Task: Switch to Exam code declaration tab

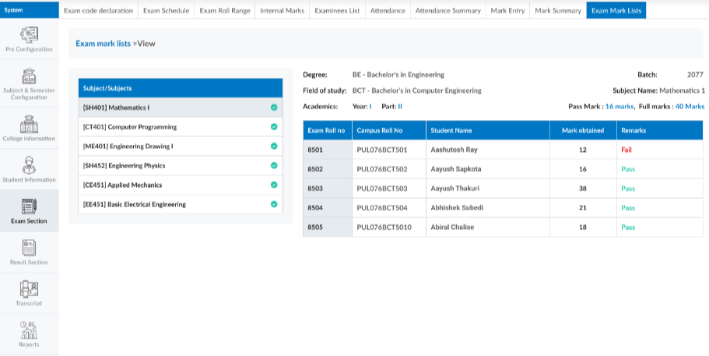Action: 99,10
